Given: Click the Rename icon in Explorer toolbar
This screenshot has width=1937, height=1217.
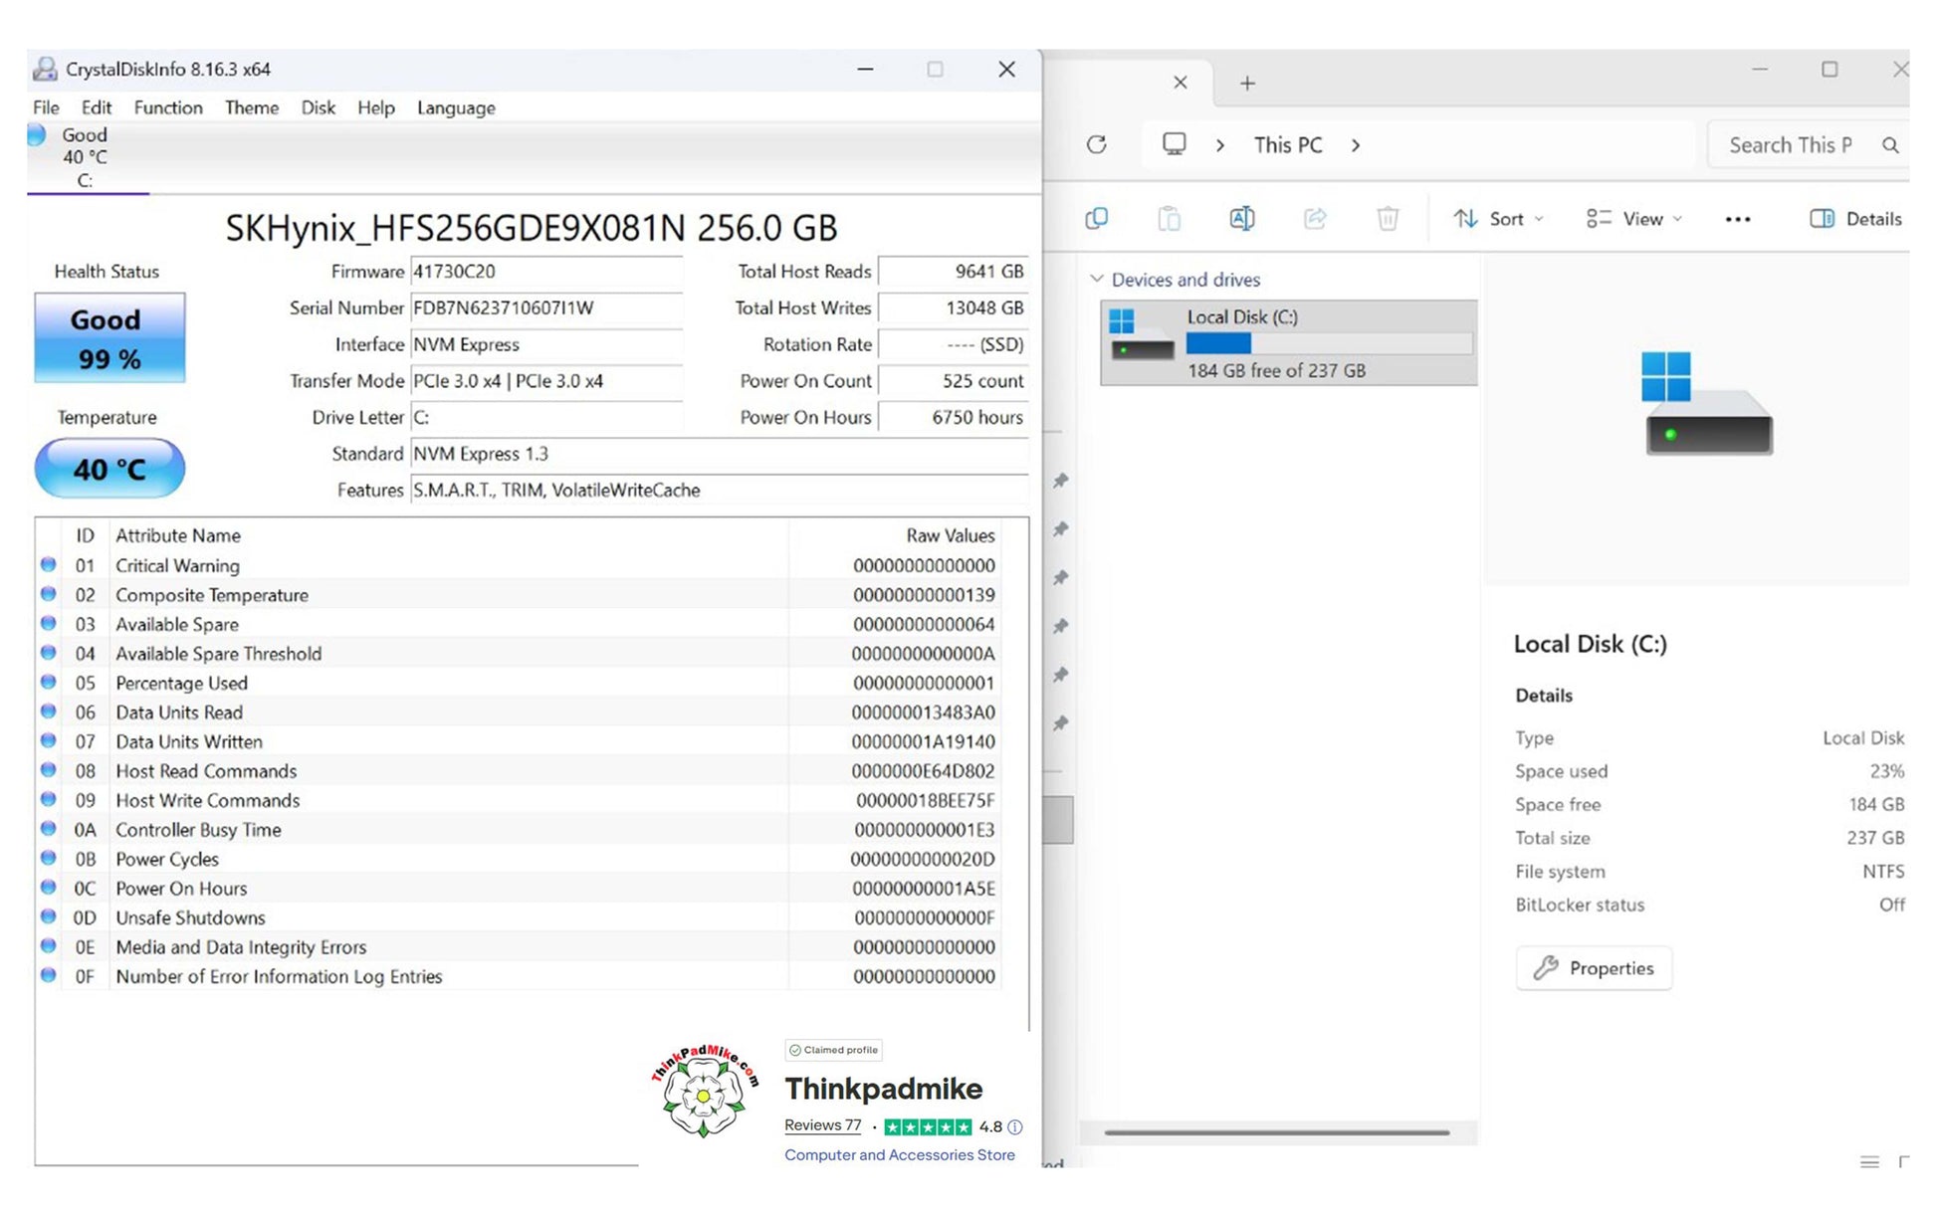Looking at the screenshot, I should click(x=1241, y=219).
